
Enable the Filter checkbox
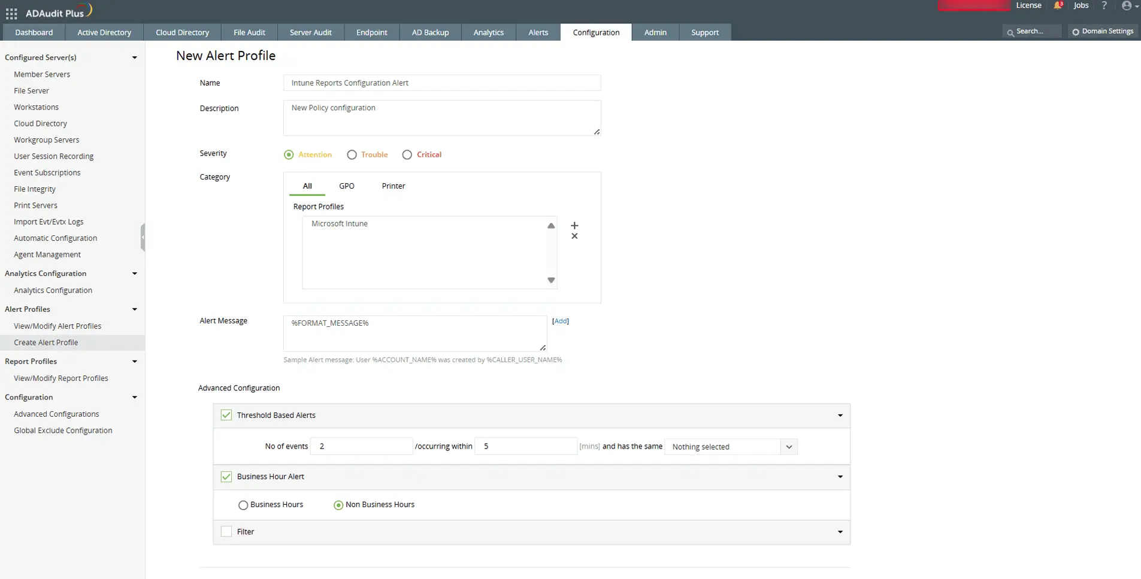(226, 531)
